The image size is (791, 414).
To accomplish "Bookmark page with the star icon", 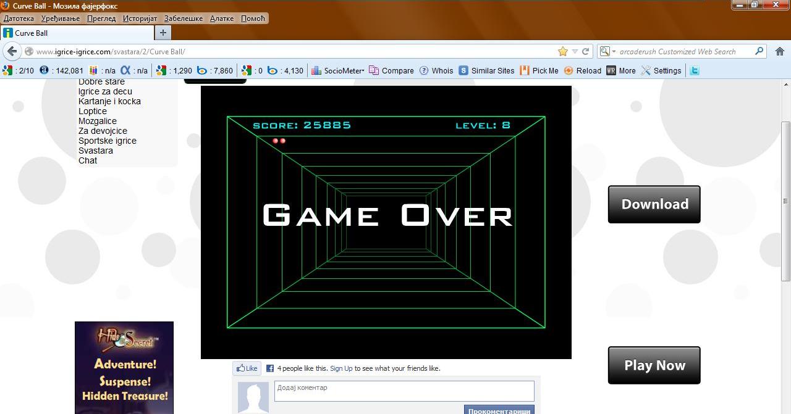I will (x=562, y=51).
